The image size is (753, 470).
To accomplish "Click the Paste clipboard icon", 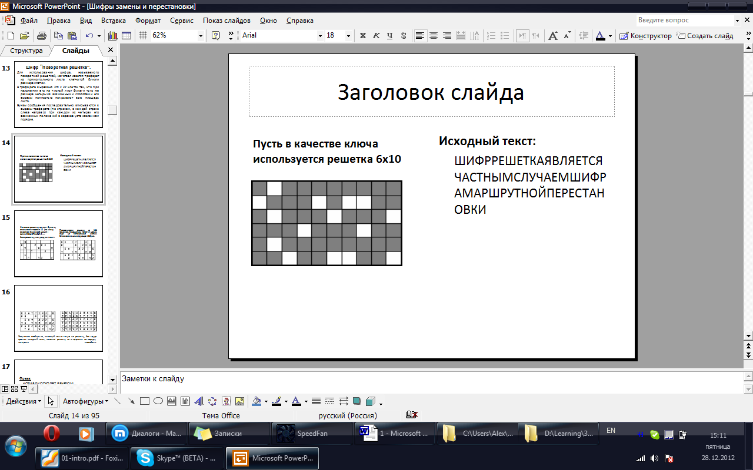I will (x=72, y=35).
